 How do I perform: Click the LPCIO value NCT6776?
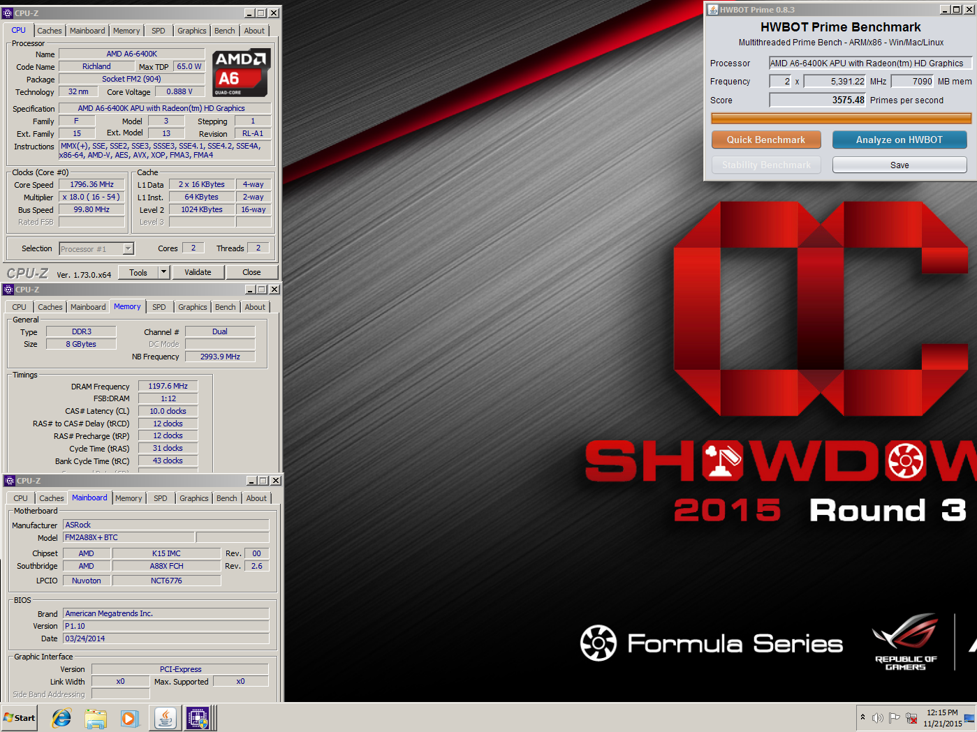pyautogui.click(x=166, y=581)
